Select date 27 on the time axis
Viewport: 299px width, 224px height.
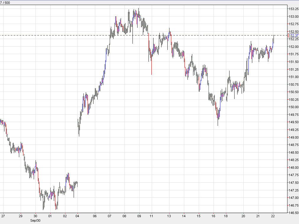coord(3,216)
